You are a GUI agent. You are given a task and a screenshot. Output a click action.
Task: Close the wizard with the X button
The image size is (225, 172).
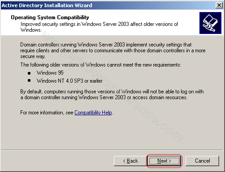[219, 5]
